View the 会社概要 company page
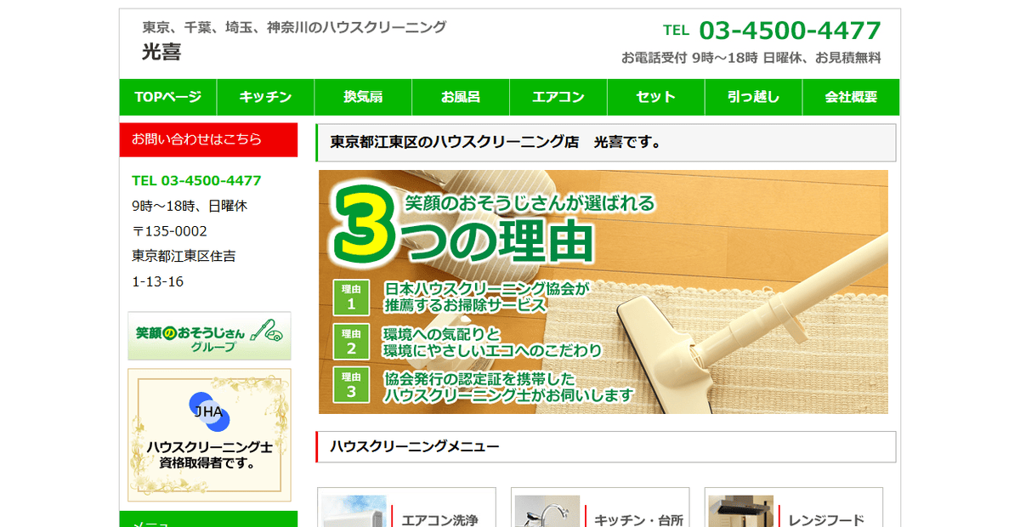1020x527 pixels. [x=851, y=97]
